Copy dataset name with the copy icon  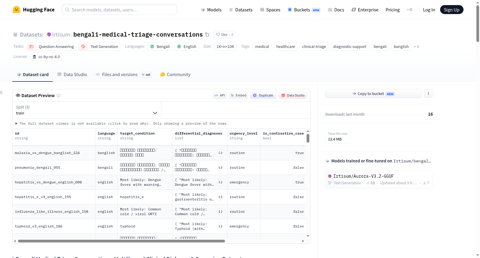click(x=207, y=34)
